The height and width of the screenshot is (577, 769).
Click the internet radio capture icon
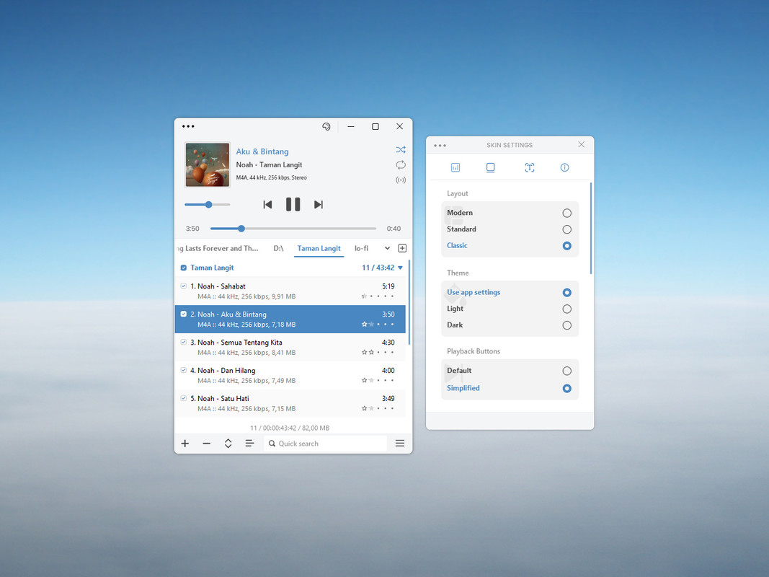(x=401, y=180)
